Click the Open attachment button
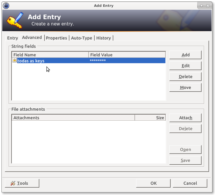The image size is (215, 195). [185, 150]
